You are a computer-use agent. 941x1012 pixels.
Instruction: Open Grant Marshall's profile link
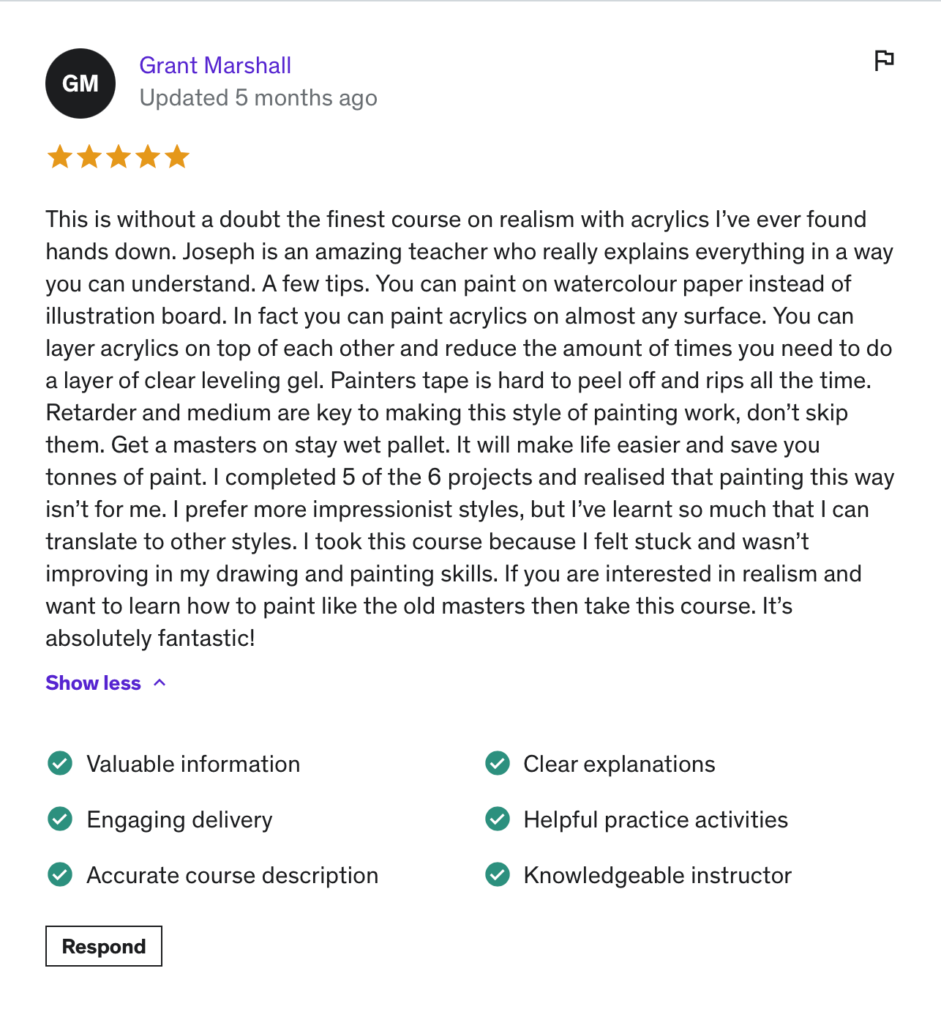coord(215,66)
